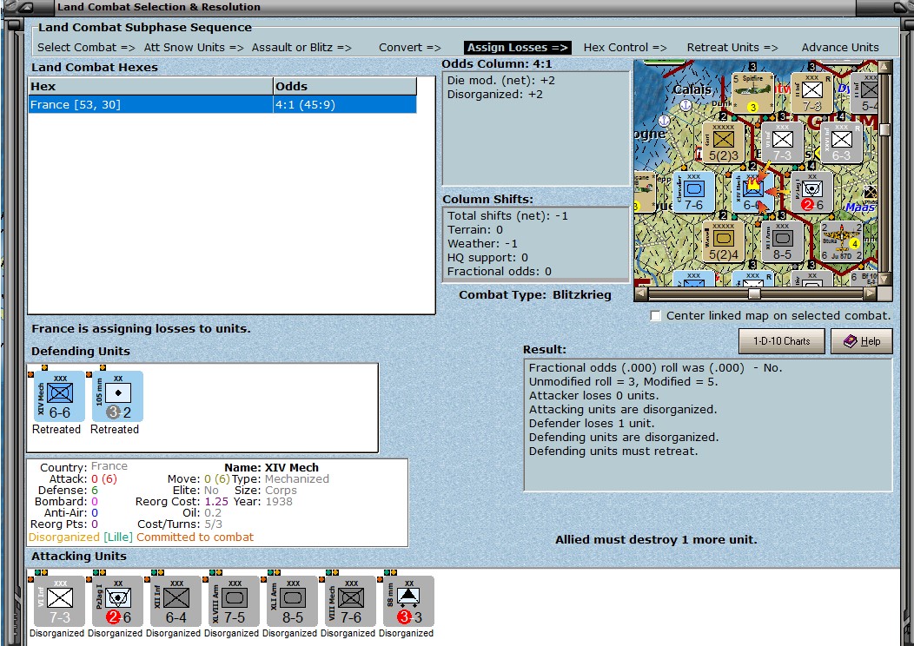This screenshot has width=914, height=646.
Task: Click the map scroll right arrow
Action: pyautogui.click(x=871, y=293)
